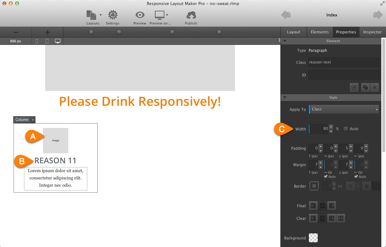Select the Lorem ipsum paragraph
The height and width of the screenshot is (247, 386).
[56, 179]
